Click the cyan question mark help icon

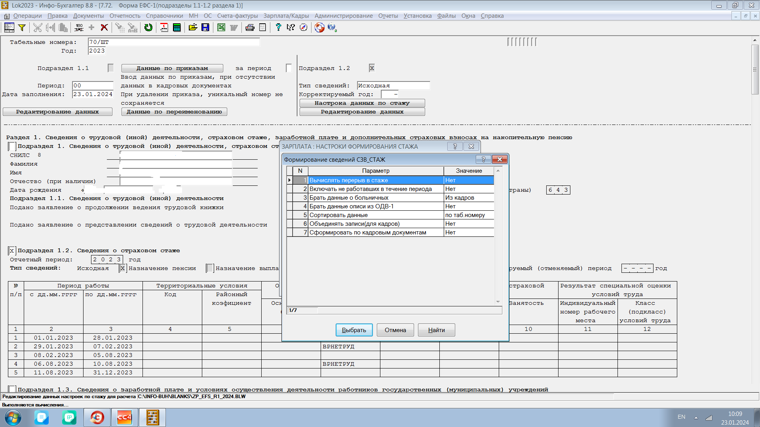point(278,27)
